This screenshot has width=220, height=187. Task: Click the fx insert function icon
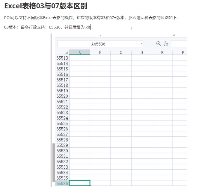tap(166, 44)
